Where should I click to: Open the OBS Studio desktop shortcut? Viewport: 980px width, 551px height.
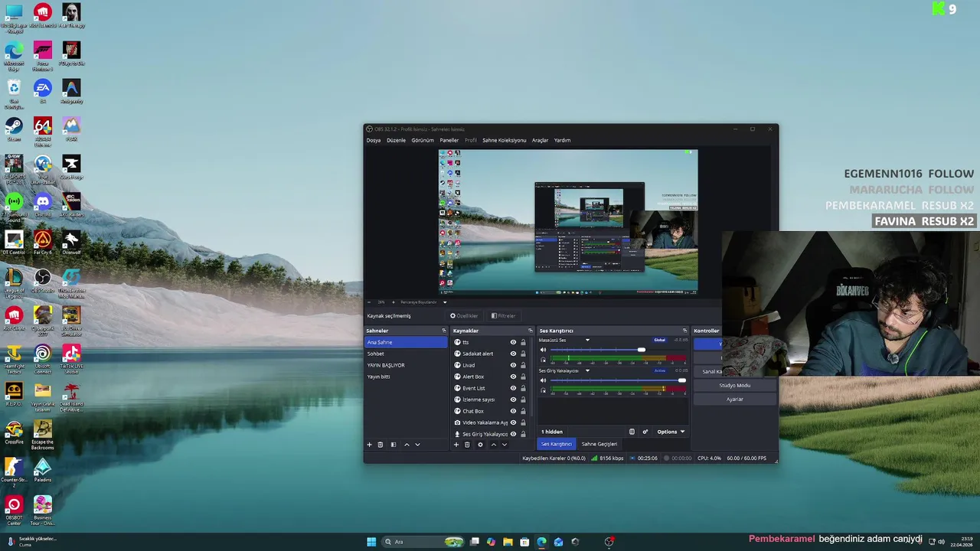43,281
